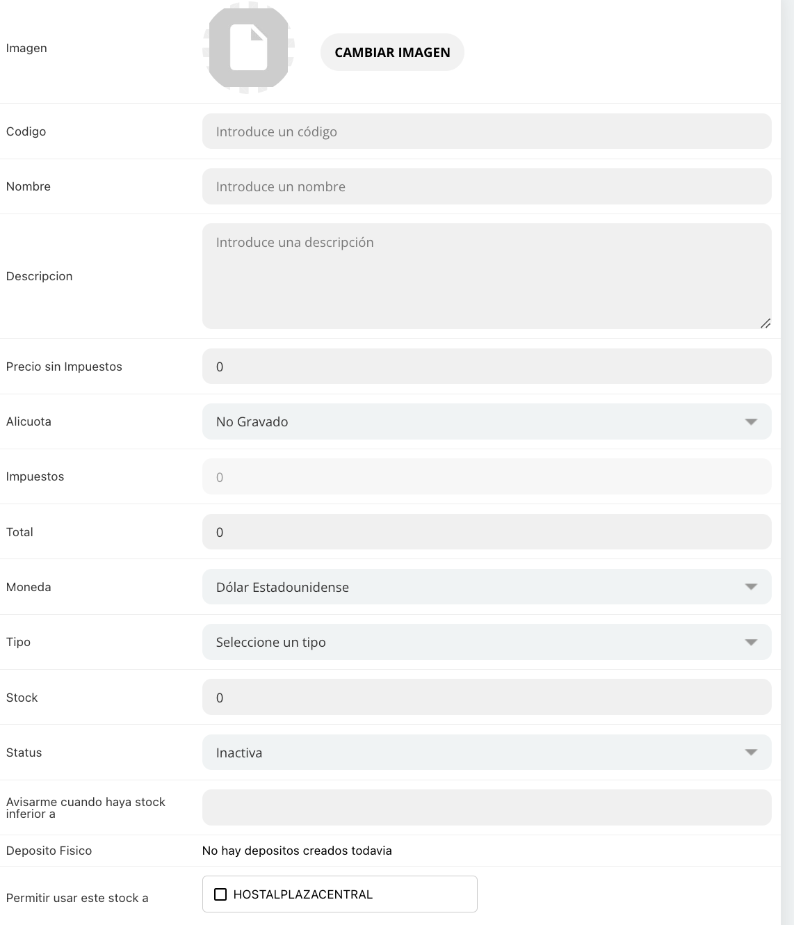Click the Moneda dropdown arrow icon
This screenshot has height=925, width=794.
(x=751, y=587)
